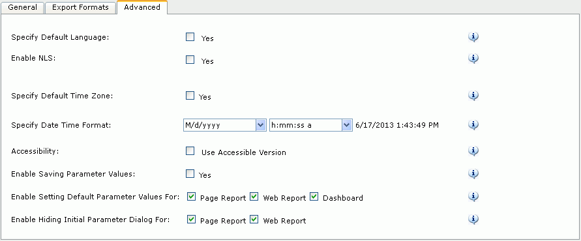The height and width of the screenshot is (241, 581).
Task: Uncheck Dashboard for default parameter values
Action: [x=314, y=197]
